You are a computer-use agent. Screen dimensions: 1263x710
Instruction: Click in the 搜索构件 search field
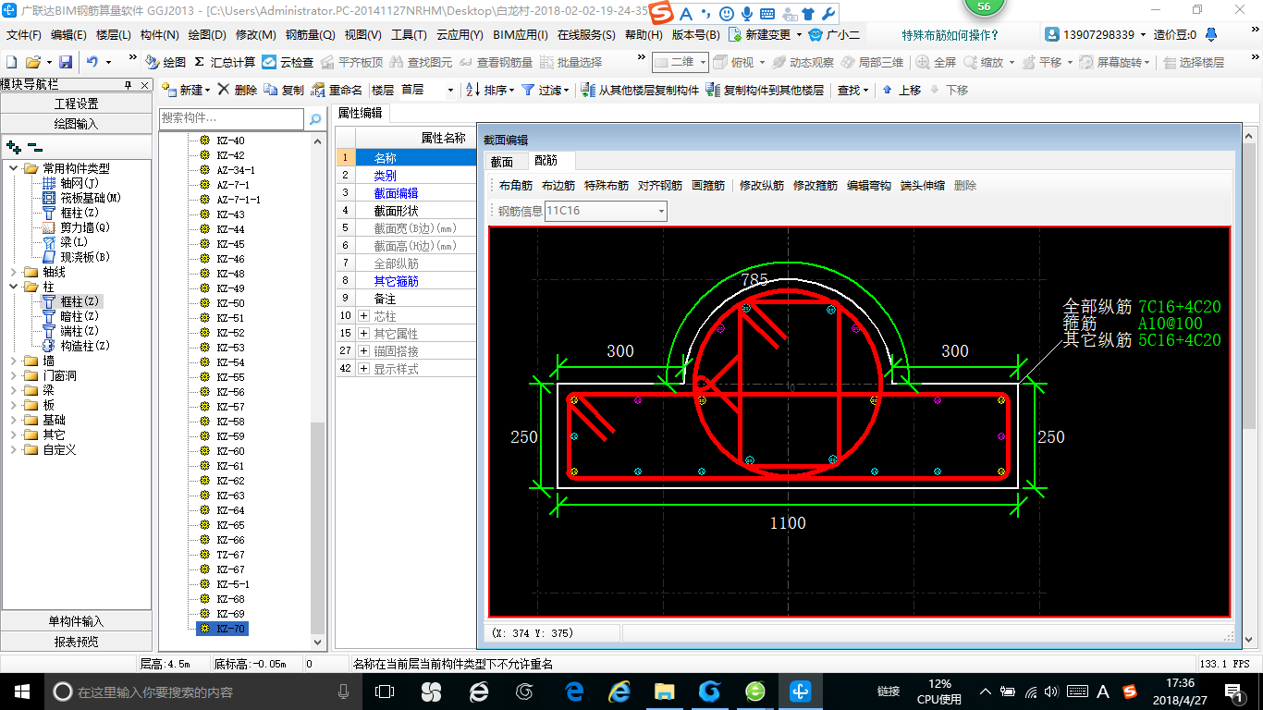coord(231,118)
